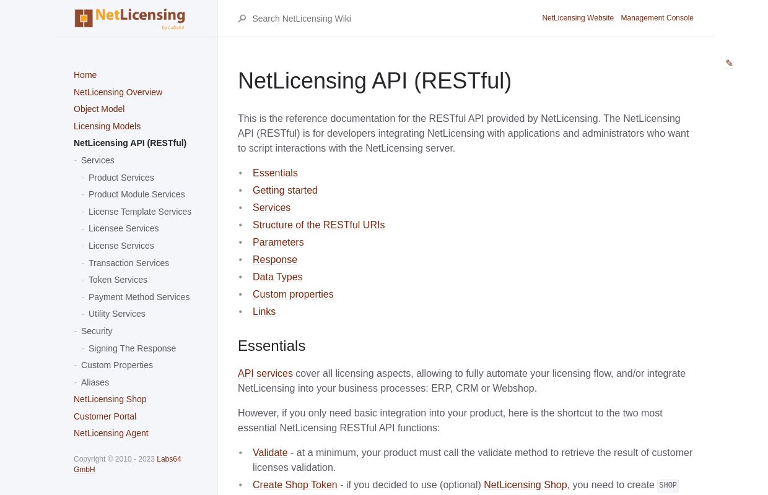768x495 pixels.
Task: Open NetLicensing Shop in sidebar
Action: click(110, 399)
